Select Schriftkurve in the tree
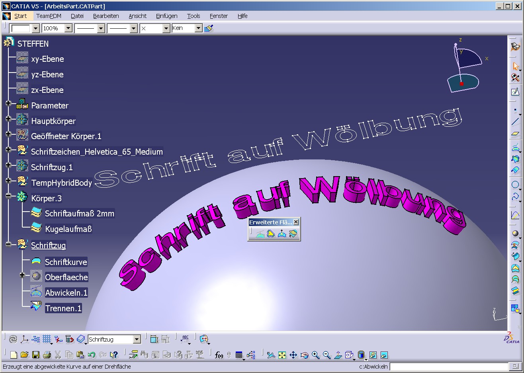Viewport: 524px width, 373px height. [66, 262]
